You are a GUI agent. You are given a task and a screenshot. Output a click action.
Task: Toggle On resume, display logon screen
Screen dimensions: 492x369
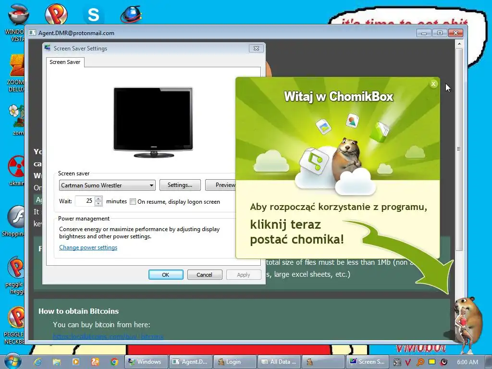tap(133, 202)
